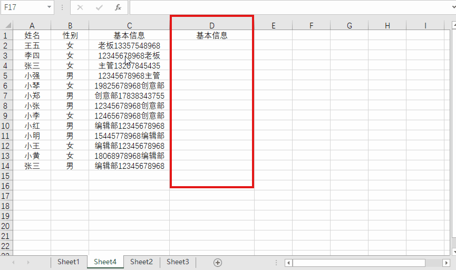The image size is (456, 270).
Task: Add a new sheet with the plus icon
Action: tap(218, 263)
